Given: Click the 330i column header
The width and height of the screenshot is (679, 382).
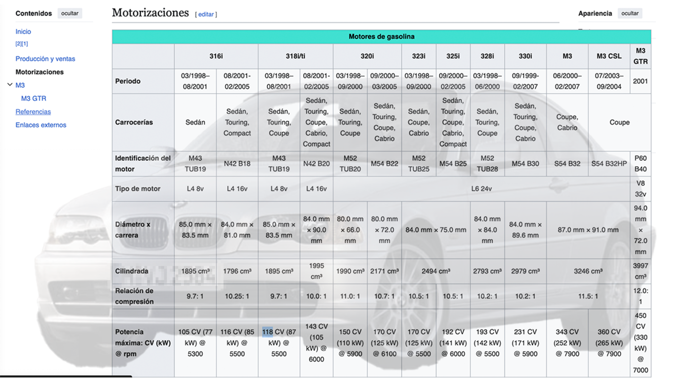Looking at the screenshot, I should pos(525,56).
